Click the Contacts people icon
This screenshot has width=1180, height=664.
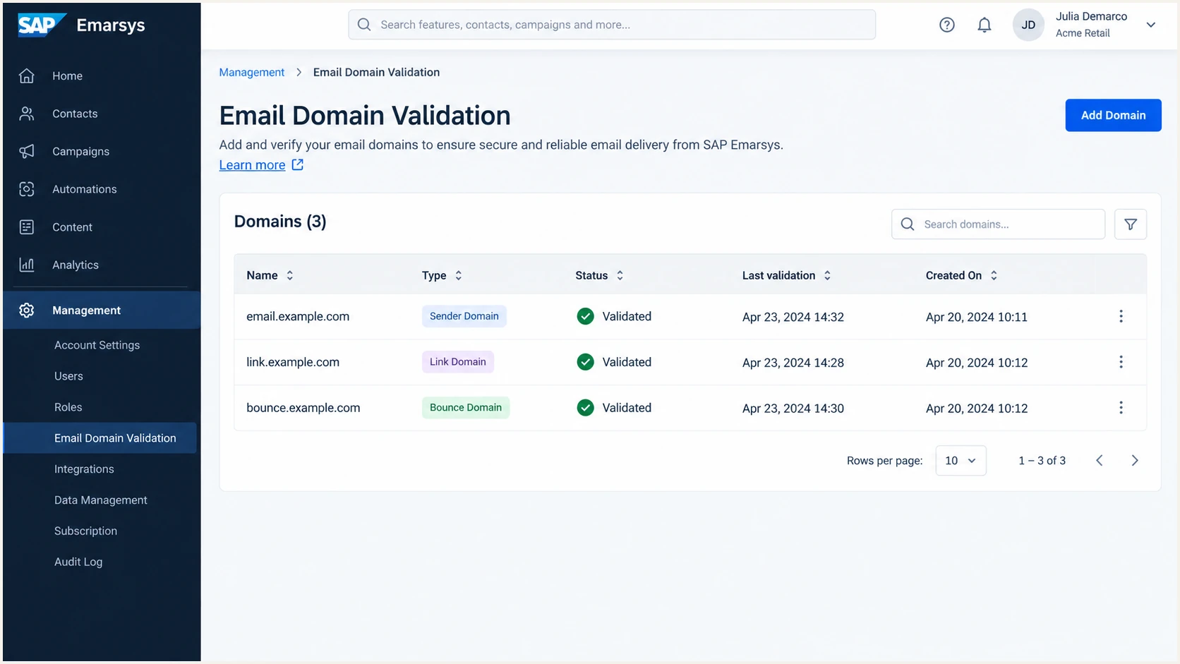pos(27,114)
